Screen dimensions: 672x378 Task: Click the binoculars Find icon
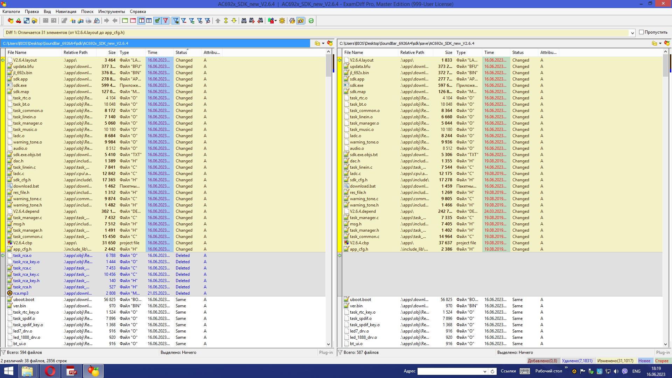[244, 21]
